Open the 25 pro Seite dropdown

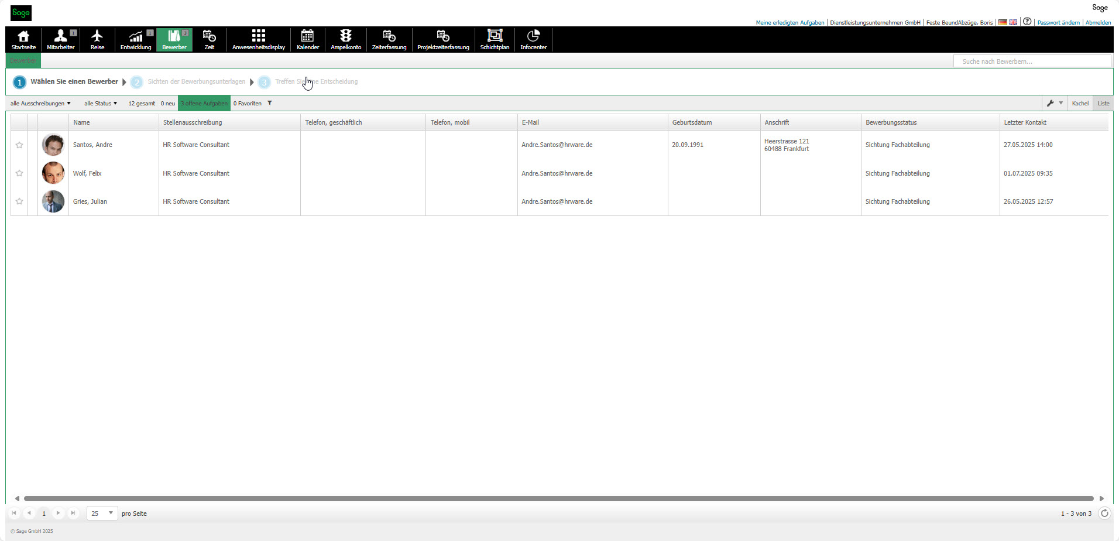[101, 513]
